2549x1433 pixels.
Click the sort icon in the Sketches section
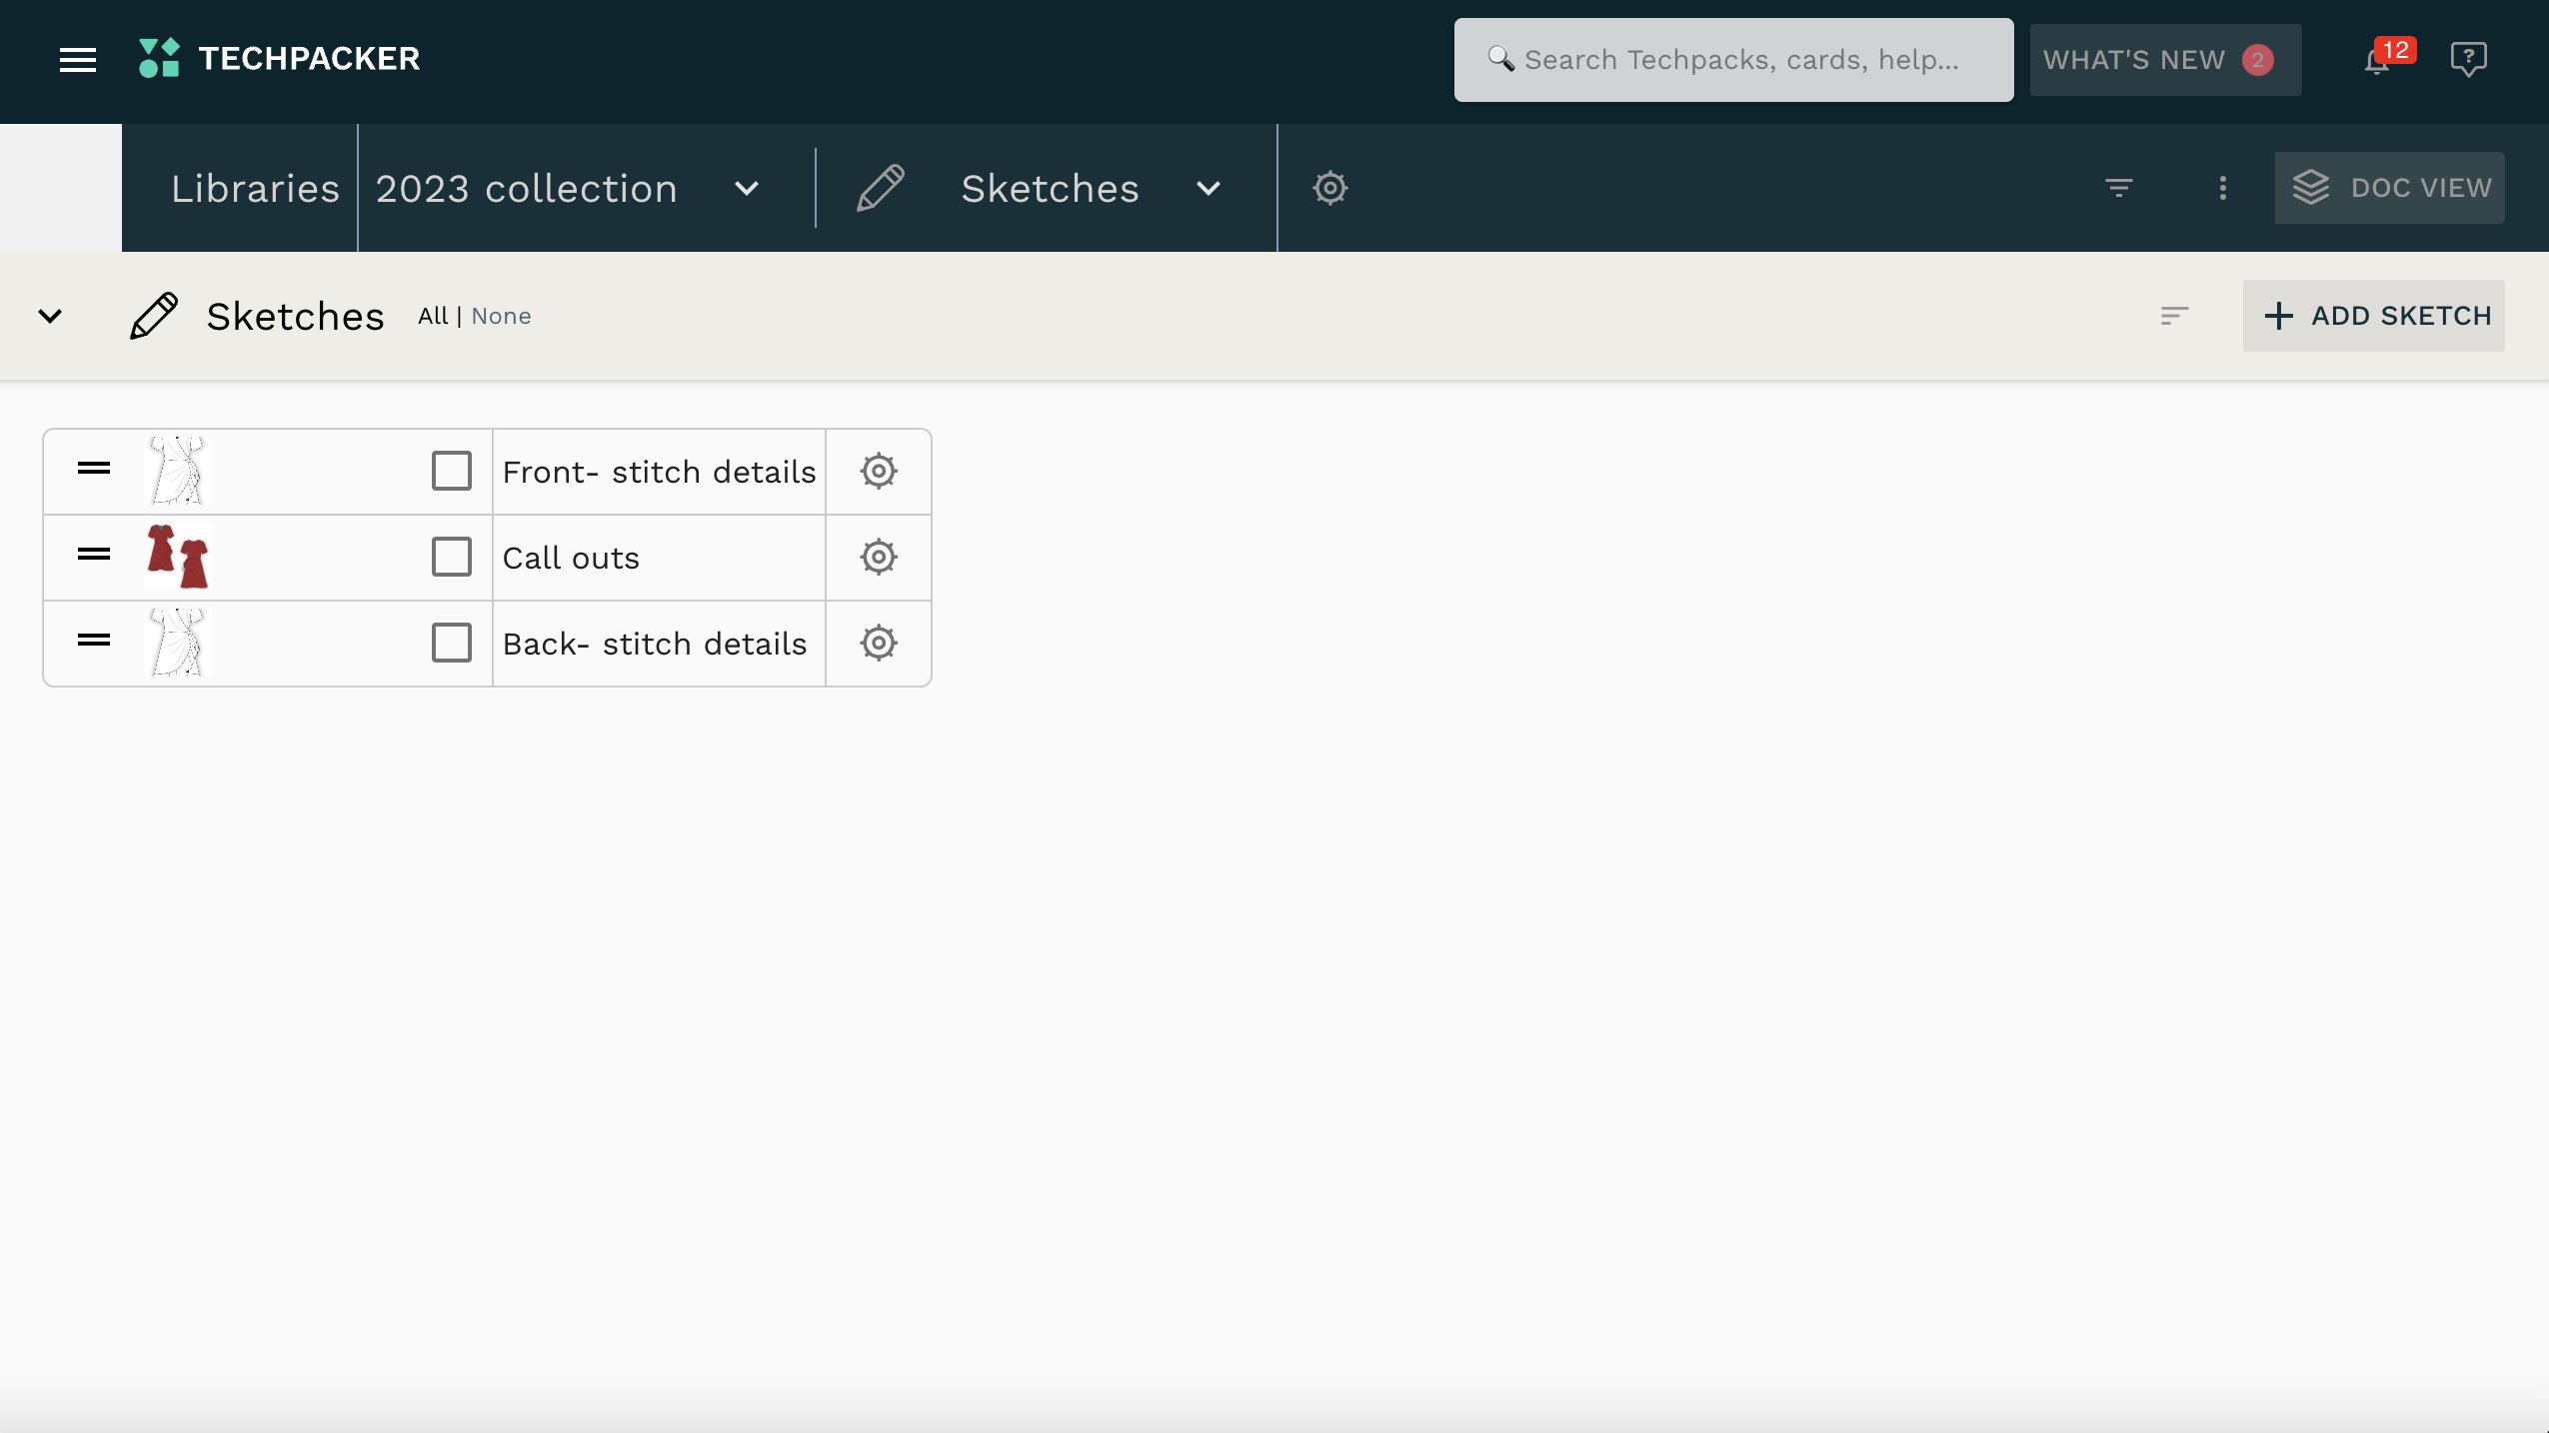(x=2174, y=315)
